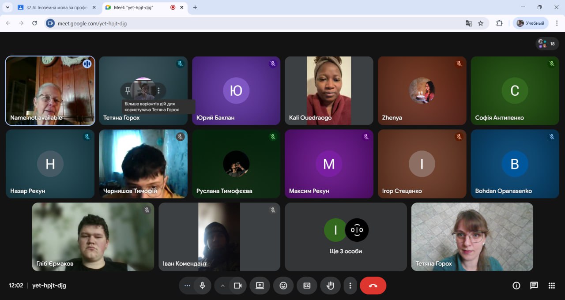Screen dimensions: 565x300
Task: Leave the call with red hang-up button
Action: point(373,285)
